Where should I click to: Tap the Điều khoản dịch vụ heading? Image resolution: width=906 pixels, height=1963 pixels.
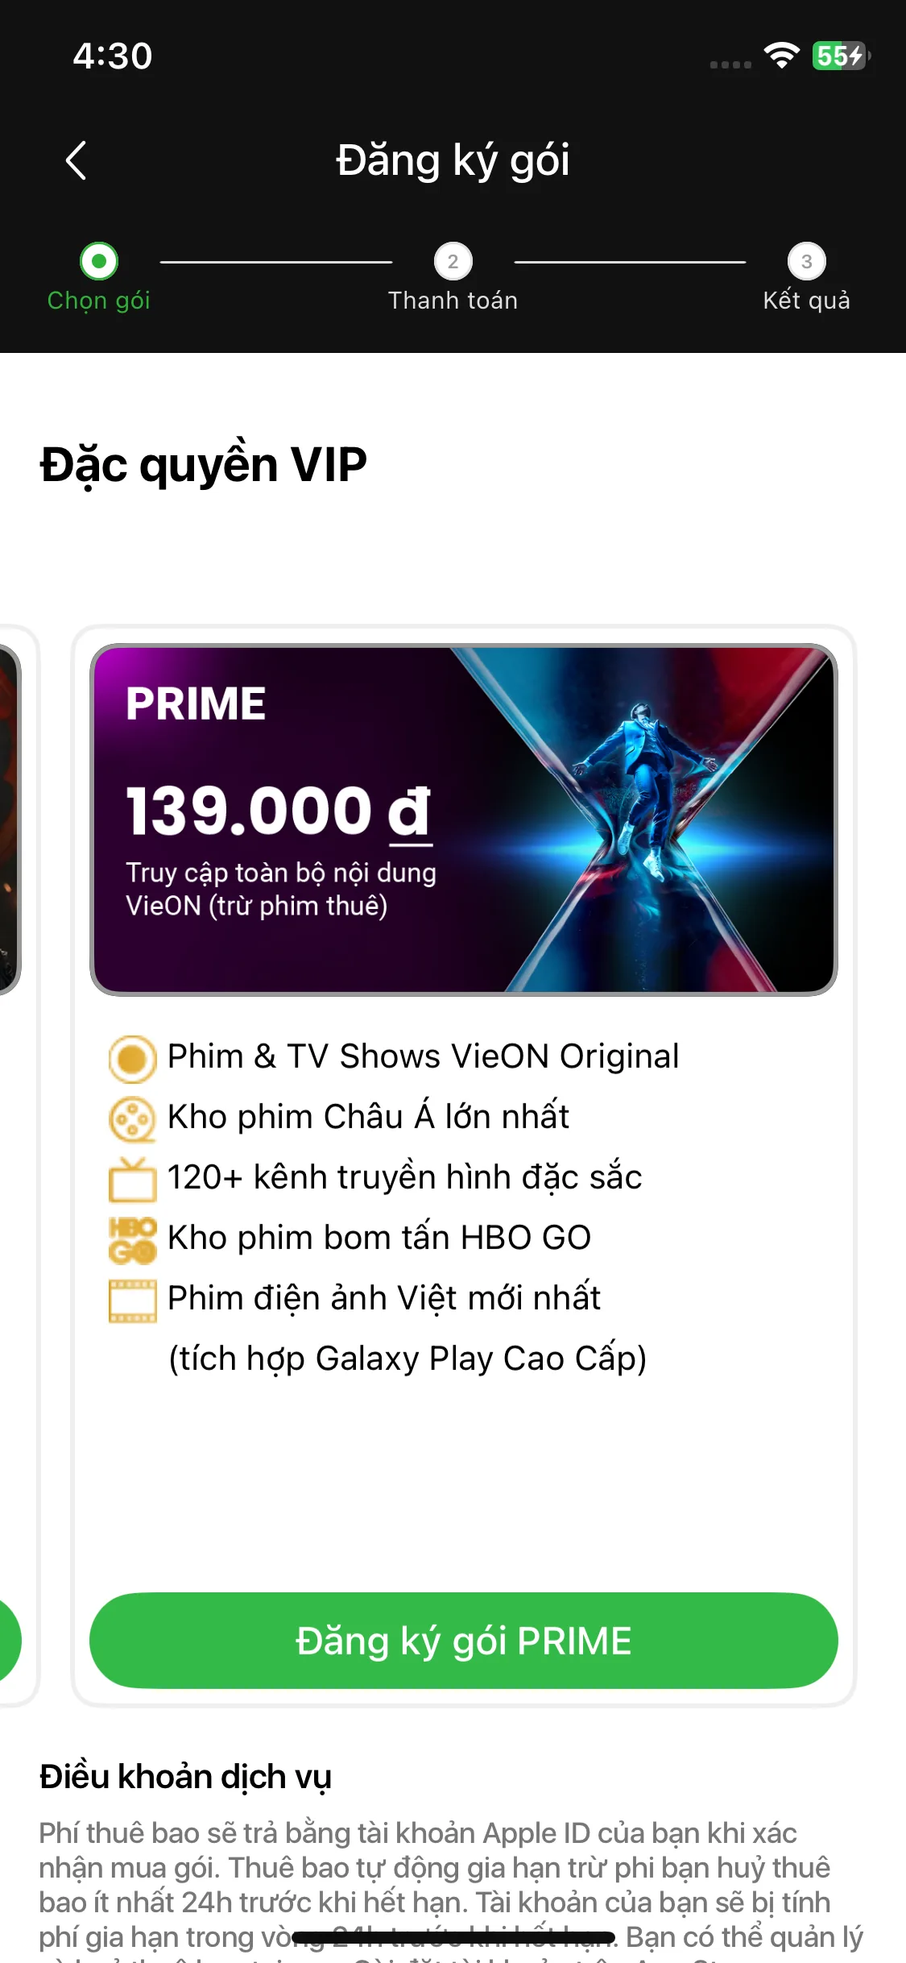point(185,1776)
